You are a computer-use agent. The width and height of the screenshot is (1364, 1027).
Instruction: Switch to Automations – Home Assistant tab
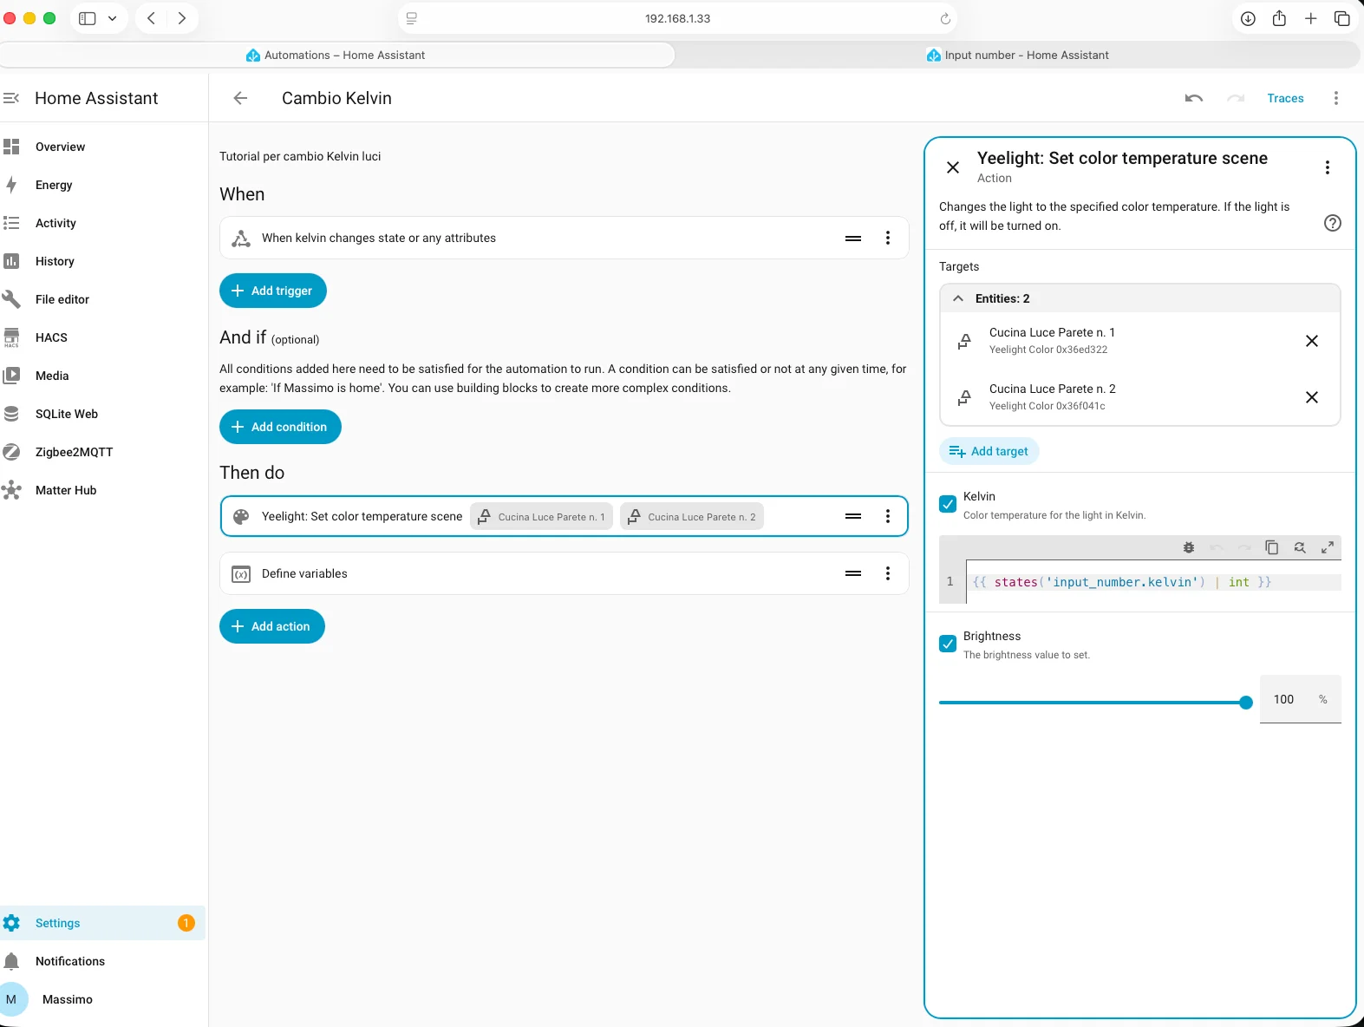tap(336, 55)
